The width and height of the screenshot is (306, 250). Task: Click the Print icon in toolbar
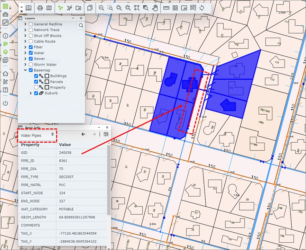tap(40, 8)
